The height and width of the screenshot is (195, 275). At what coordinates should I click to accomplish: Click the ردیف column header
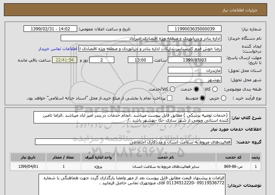point(256,157)
